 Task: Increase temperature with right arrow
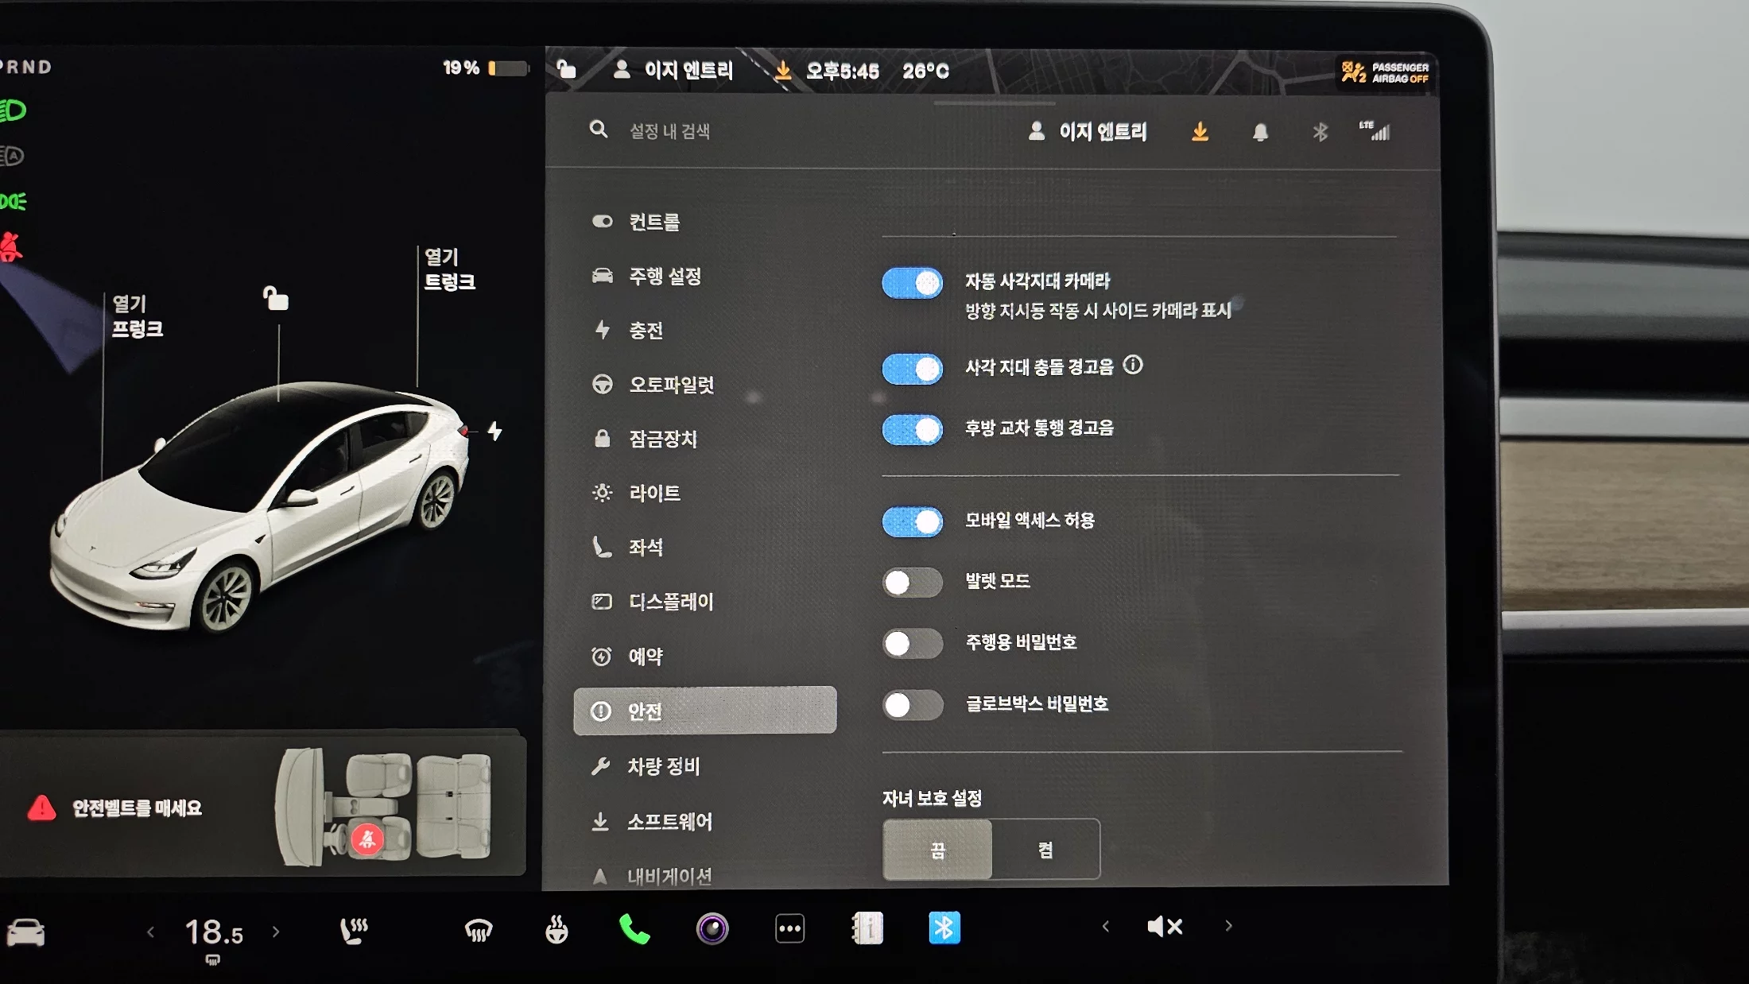[x=276, y=932]
